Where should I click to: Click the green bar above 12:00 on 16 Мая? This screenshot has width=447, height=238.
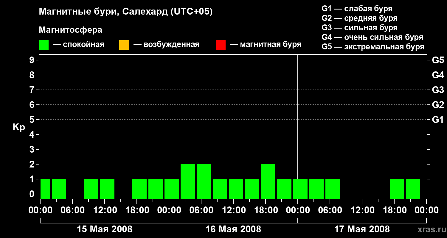pyautogui.click(x=236, y=189)
